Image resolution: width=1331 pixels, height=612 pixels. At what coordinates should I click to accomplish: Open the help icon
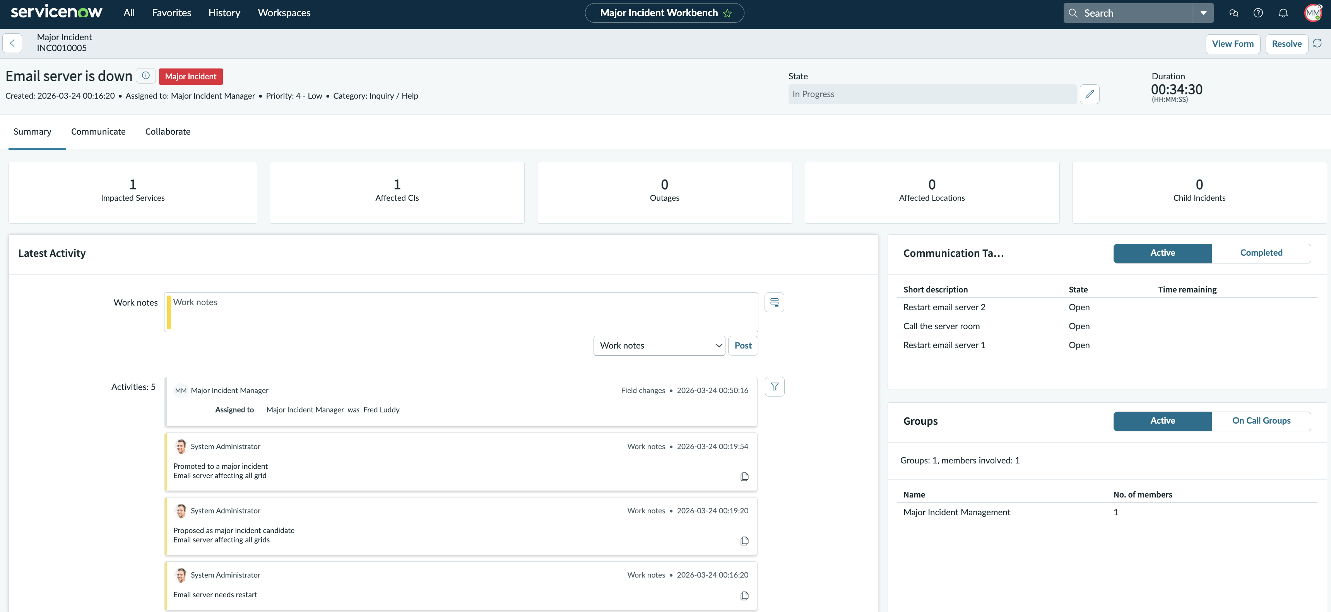click(x=1258, y=13)
